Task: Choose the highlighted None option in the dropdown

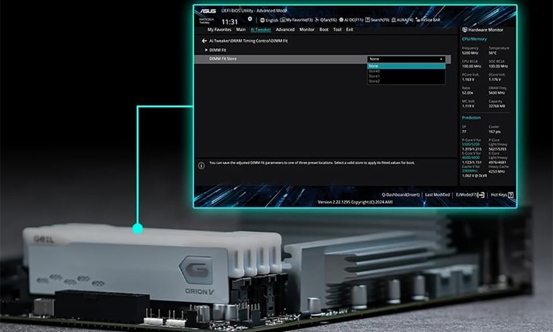Action: click(406, 66)
